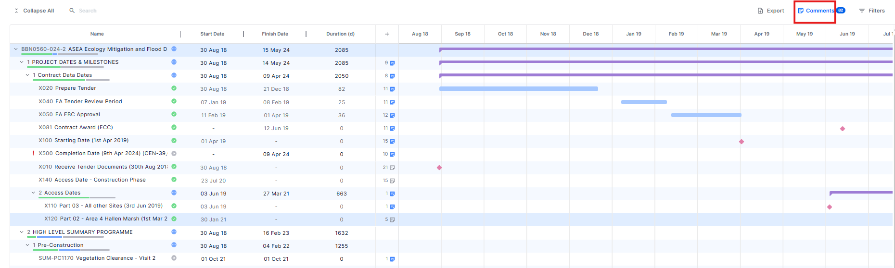Click the X020 Prepare Tender Gantt bar
The height and width of the screenshot is (268, 895).
point(518,89)
